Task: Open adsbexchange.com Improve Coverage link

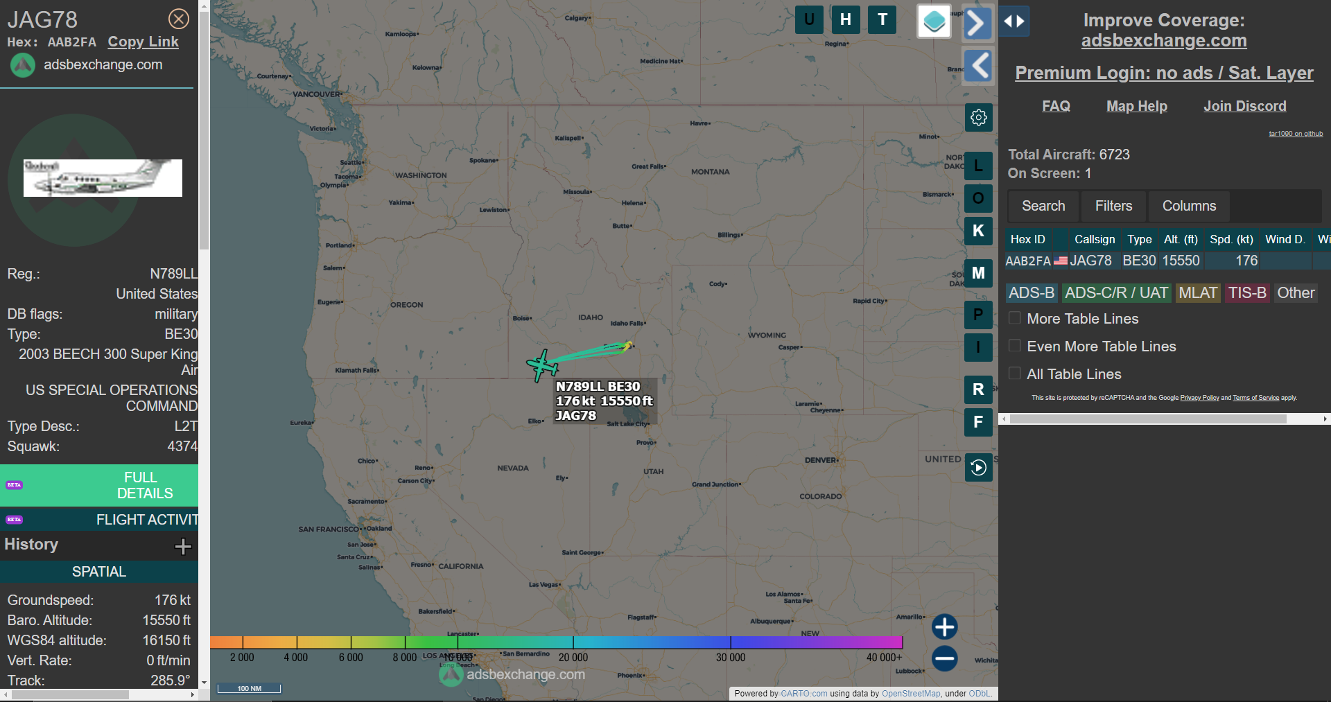Action: pos(1164,41)
